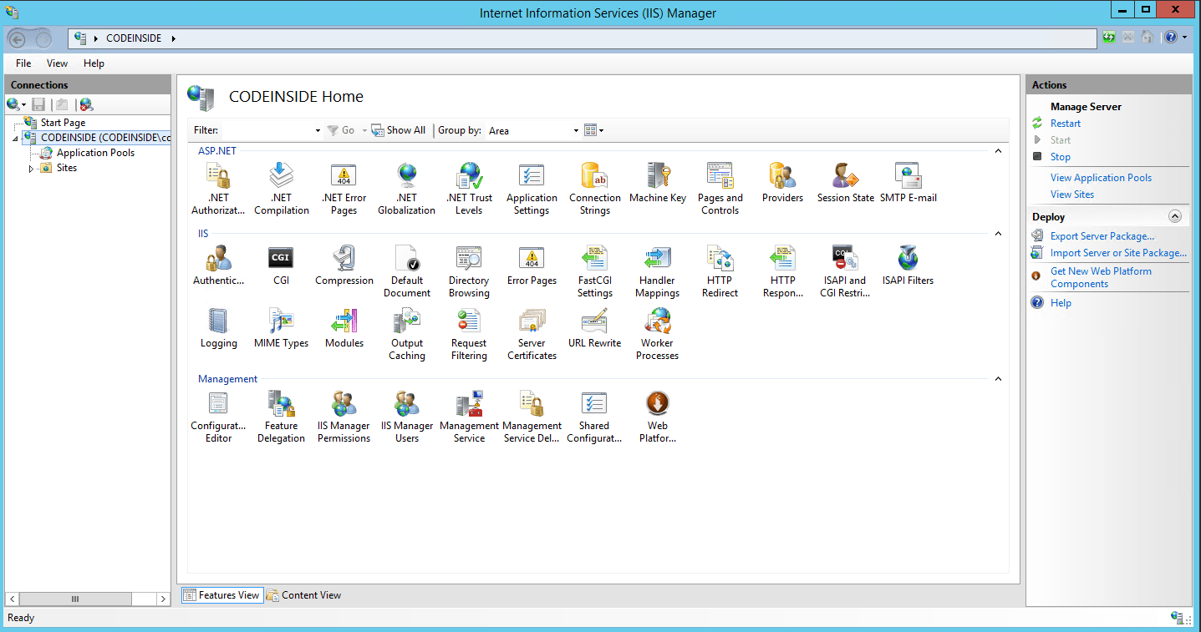Viewport: 1201px width, 632px height.
Task: Open Shared Configuration feature
Action: [594, 417]
